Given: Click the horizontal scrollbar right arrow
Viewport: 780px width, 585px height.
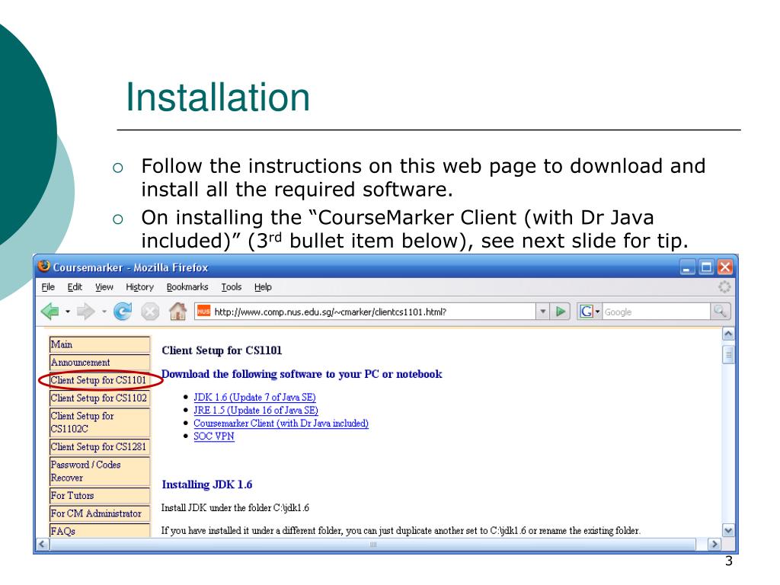Looking at the screenshot, I should click(714, 544).
